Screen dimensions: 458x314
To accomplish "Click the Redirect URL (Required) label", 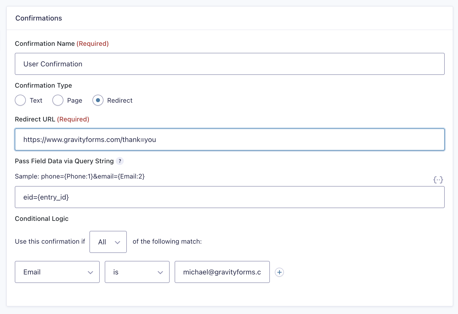I will (x=52, y=119).
